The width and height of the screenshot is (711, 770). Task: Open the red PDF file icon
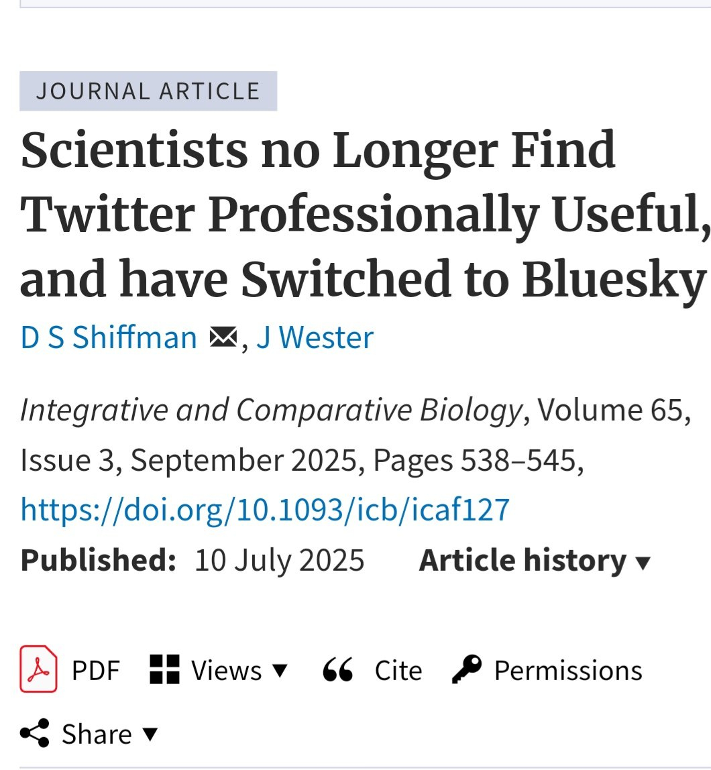point(38,669)
